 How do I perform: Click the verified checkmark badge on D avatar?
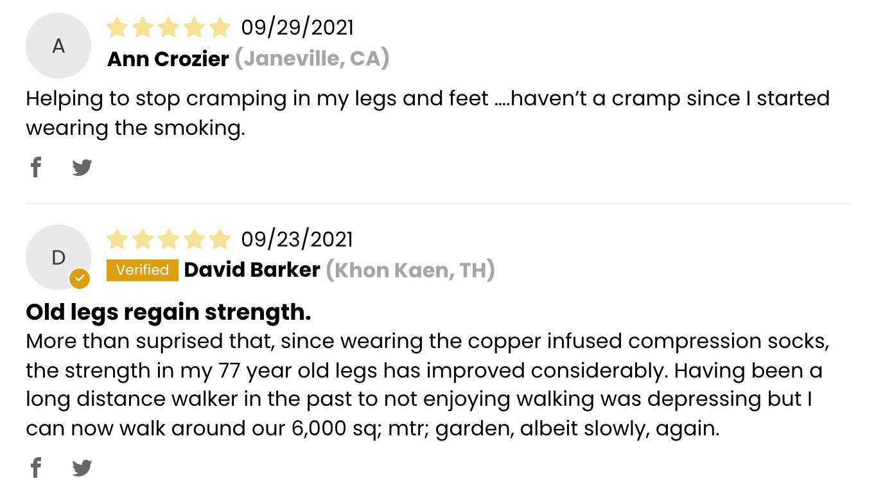coord(80,279)
